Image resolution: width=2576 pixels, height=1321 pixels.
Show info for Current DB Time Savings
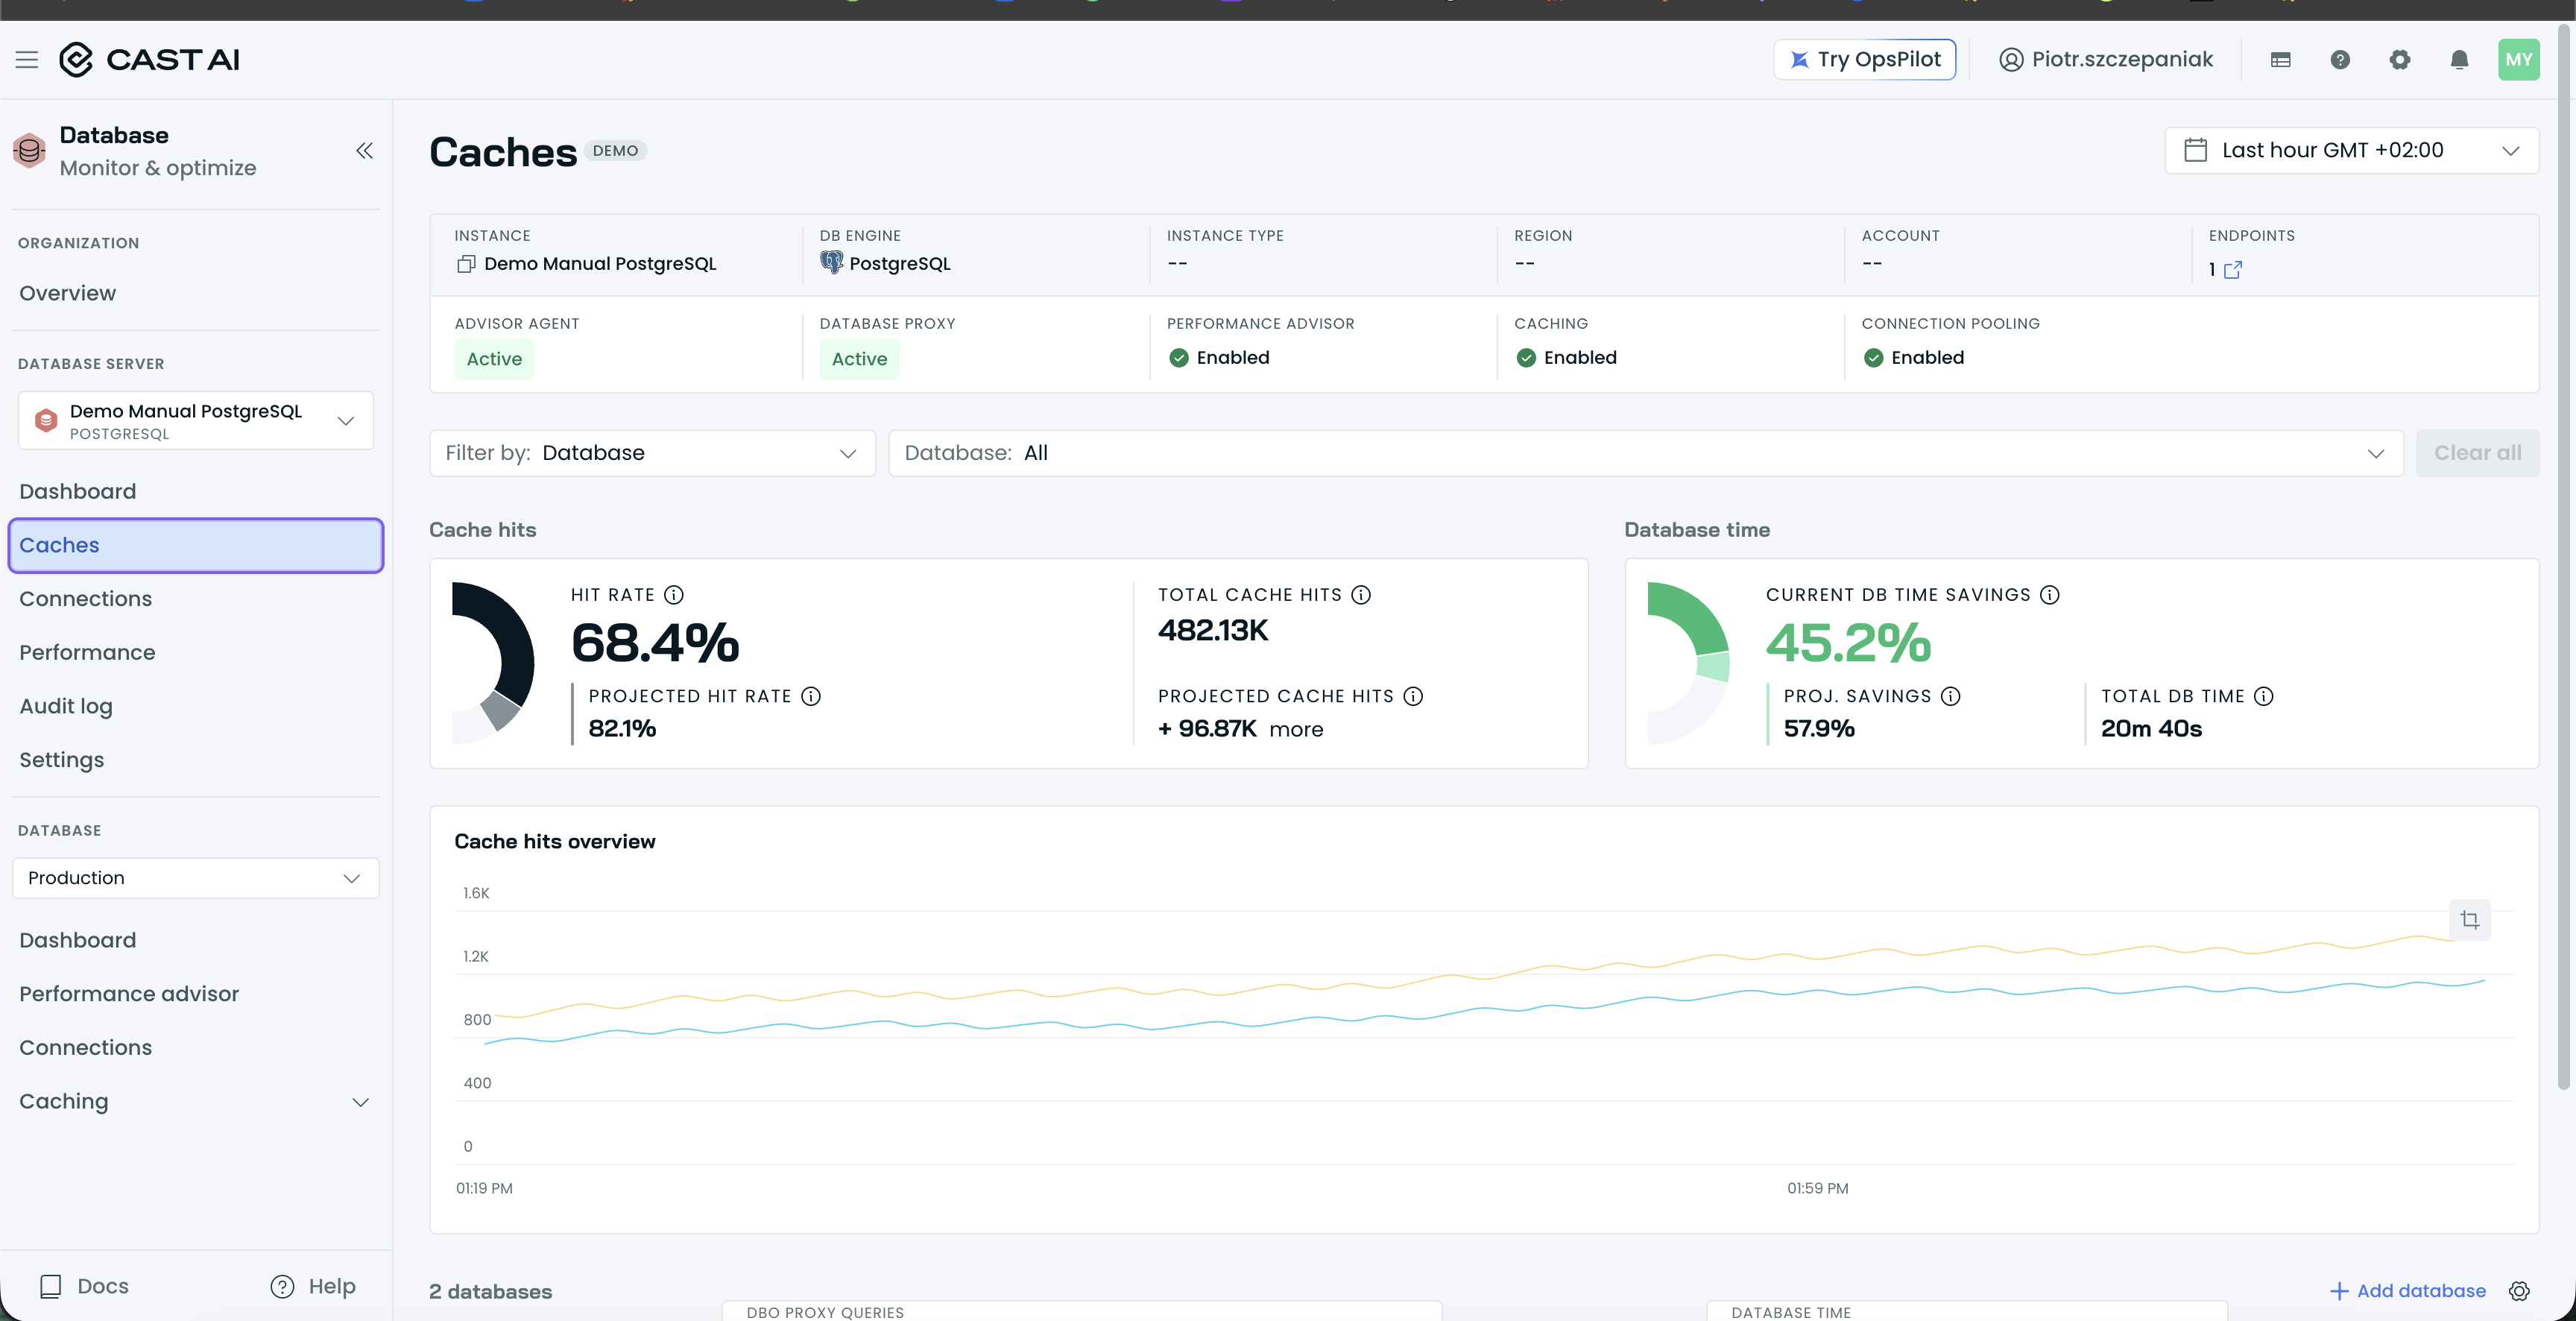(2050, 595)
